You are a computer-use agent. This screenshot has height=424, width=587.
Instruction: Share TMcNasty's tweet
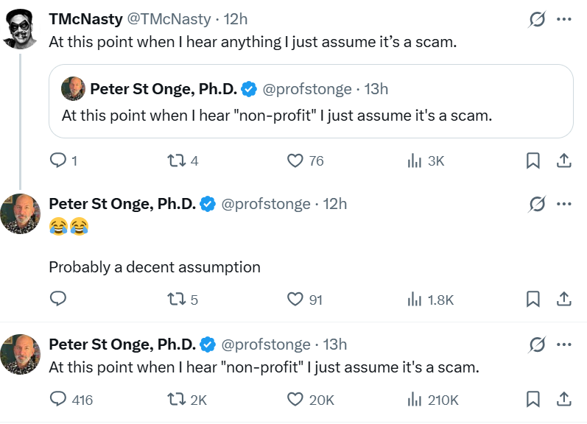[x=563, y=160]
